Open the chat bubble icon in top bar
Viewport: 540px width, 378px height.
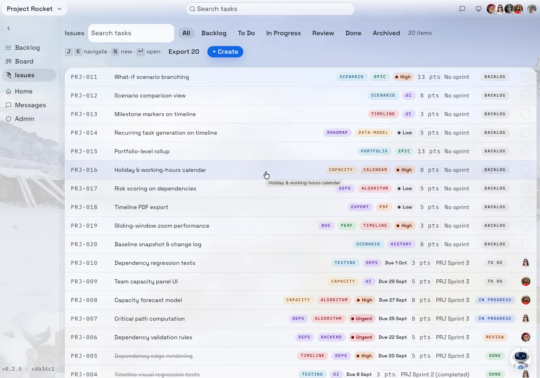click(x=462, y=9)
